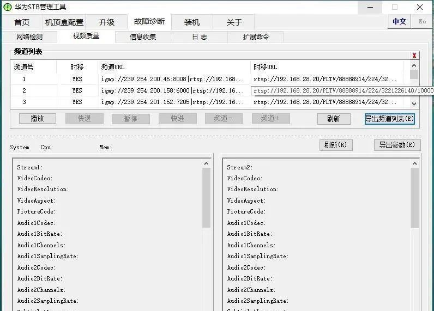Go to the 扩展命令 sub-tab

click(256, 37)
